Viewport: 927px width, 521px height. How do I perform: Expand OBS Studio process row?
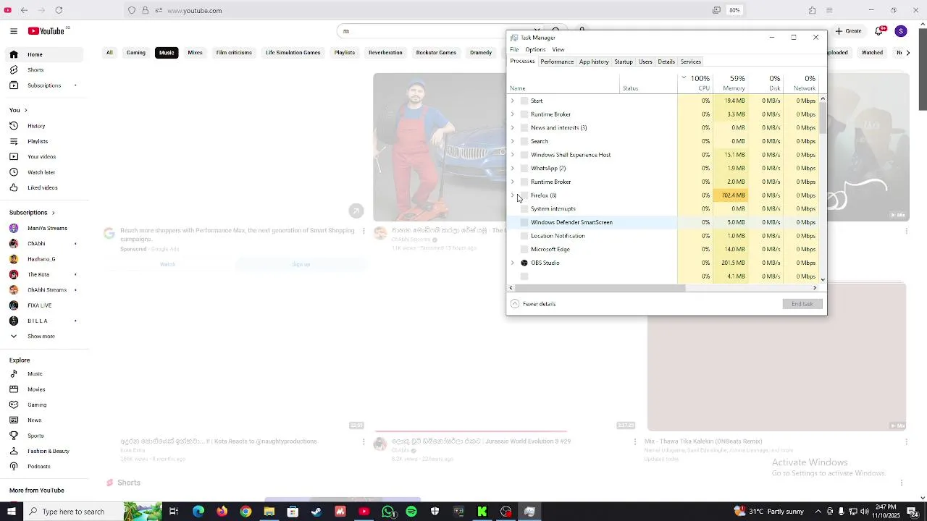513,263
